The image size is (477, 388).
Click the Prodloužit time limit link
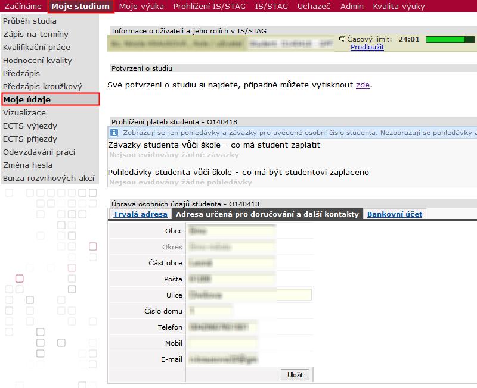coord(367,47)
